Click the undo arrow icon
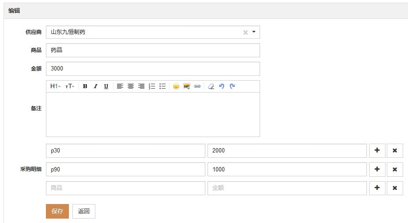The image size is (408, 223). click(222, 86)
